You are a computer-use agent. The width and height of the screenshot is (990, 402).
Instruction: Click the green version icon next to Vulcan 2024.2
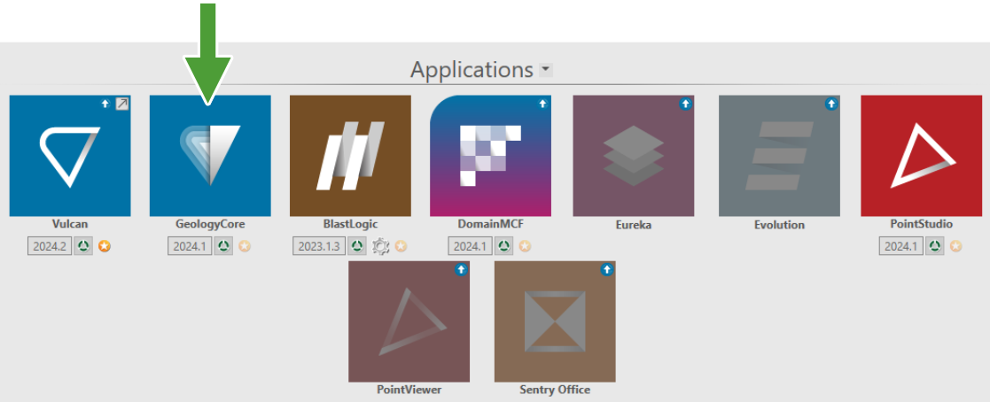pyautogui.click(x=83, y=246)
